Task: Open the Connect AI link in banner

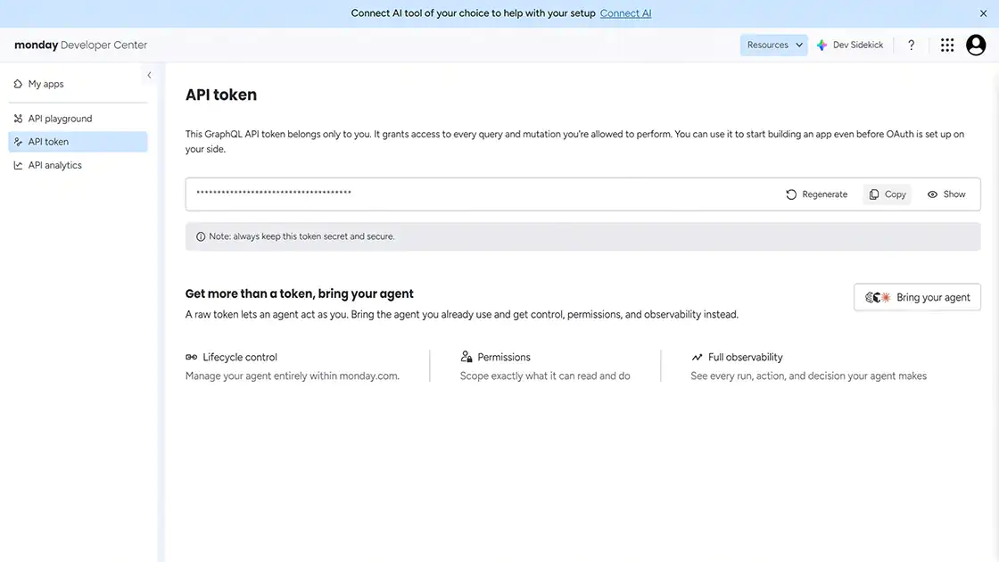Action: click(625, 13)
